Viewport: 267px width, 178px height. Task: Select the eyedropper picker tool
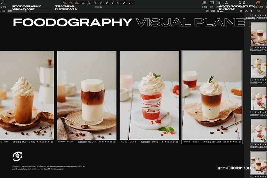(101, 3)
